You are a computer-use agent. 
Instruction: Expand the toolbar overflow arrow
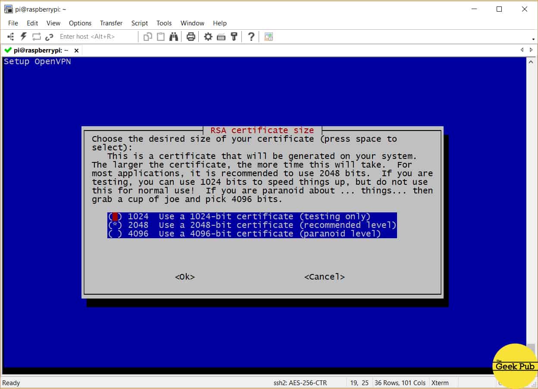[534, 39]
